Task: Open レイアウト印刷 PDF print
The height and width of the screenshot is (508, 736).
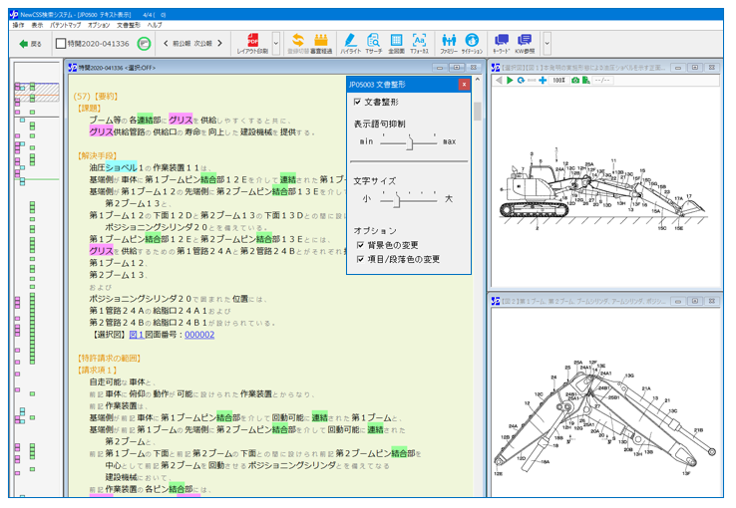Action: point(252,44)
